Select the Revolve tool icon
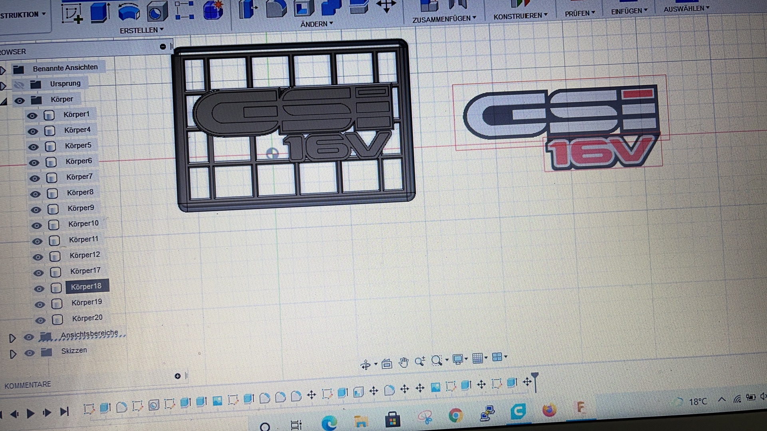This screenshot has height=431, width=767. [129, 12]
